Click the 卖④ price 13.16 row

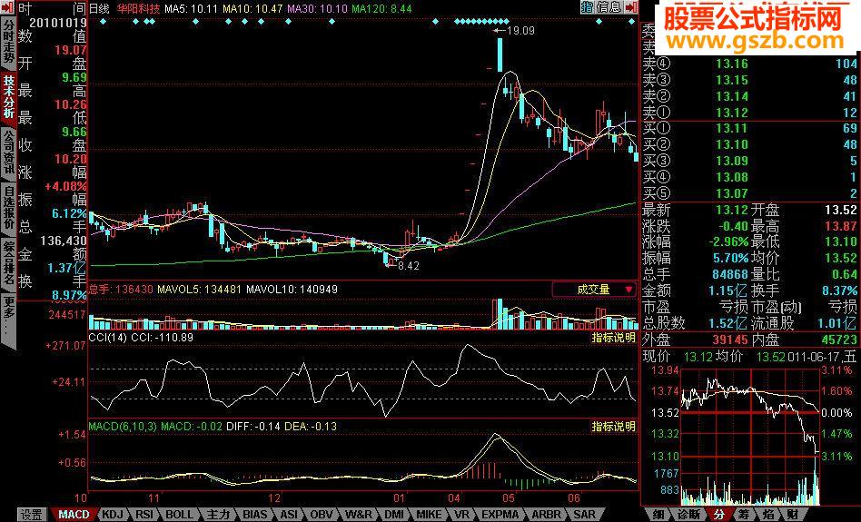[x=749, y=64]
